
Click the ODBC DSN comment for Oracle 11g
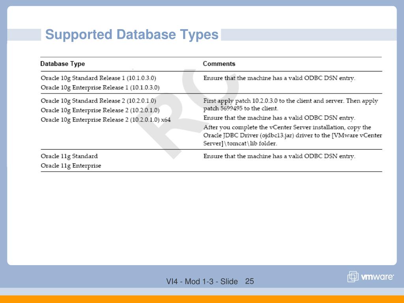279,156
